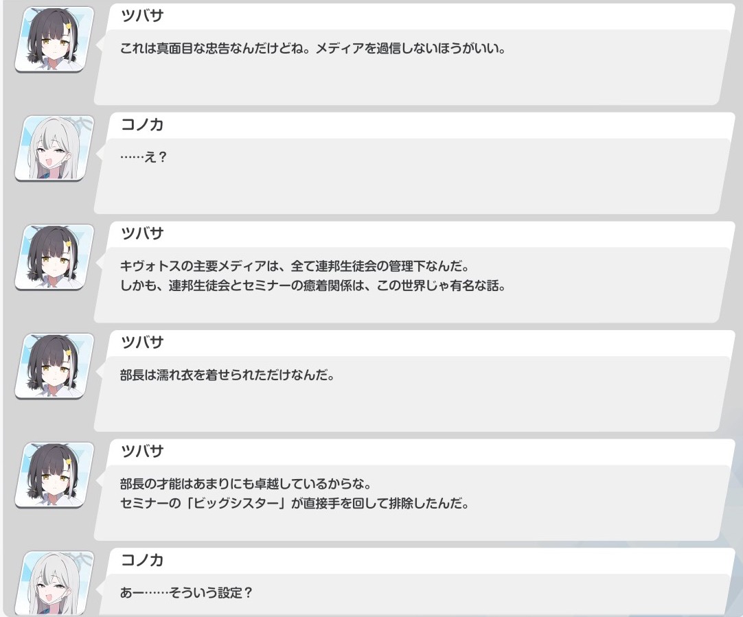Click Konoka's avatar beside そういう設定？ message
Screen dimensions: 743x617
pos(54,583)
